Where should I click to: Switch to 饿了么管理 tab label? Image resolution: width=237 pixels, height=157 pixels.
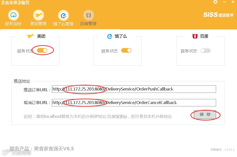pos(63,24)
